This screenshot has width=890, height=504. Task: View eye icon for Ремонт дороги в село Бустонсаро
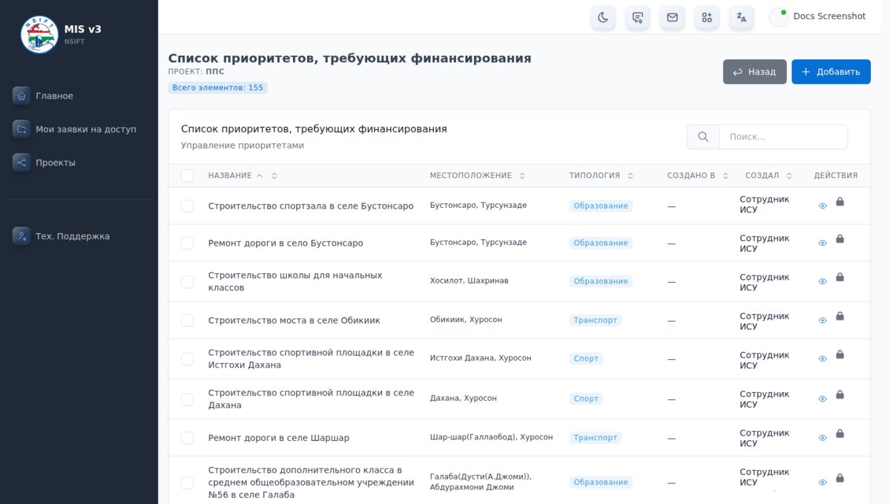pyautogui.click(x=823, y=243)
